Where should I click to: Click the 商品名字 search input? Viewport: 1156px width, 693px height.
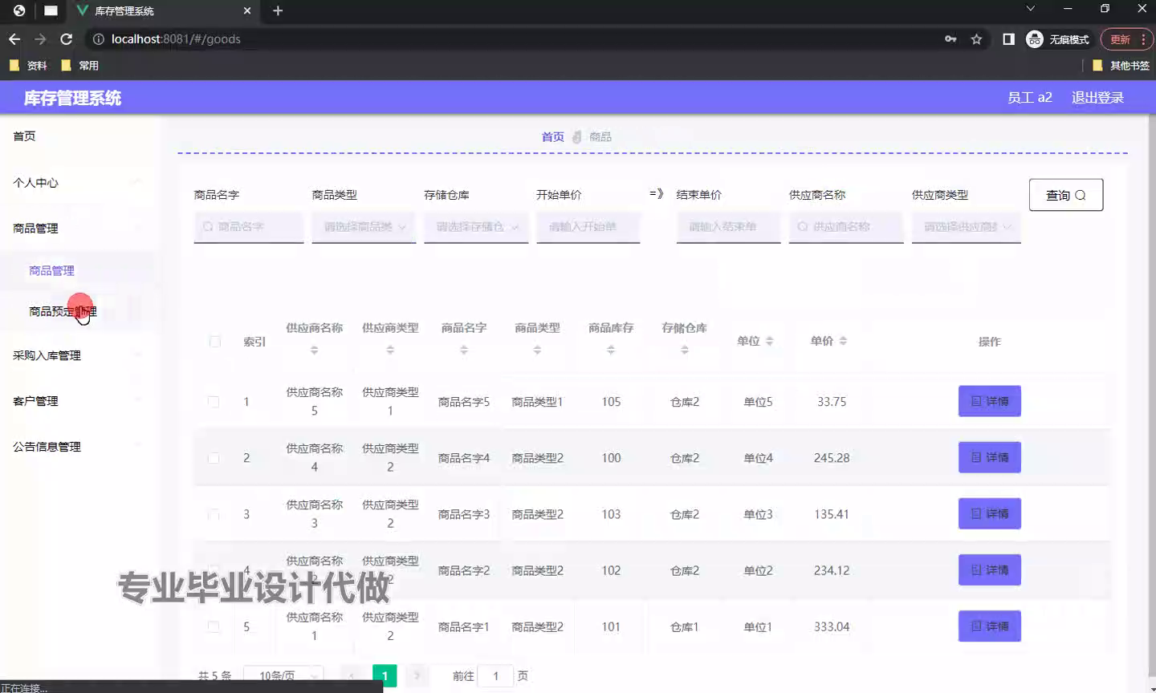[x=249, y=227]
